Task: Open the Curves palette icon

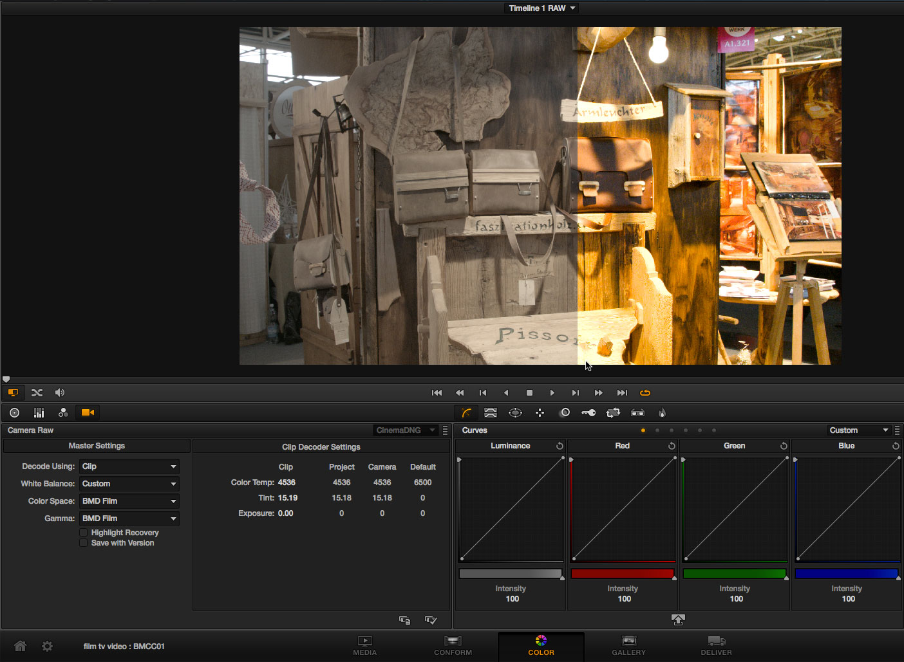Action: [466, 412]
